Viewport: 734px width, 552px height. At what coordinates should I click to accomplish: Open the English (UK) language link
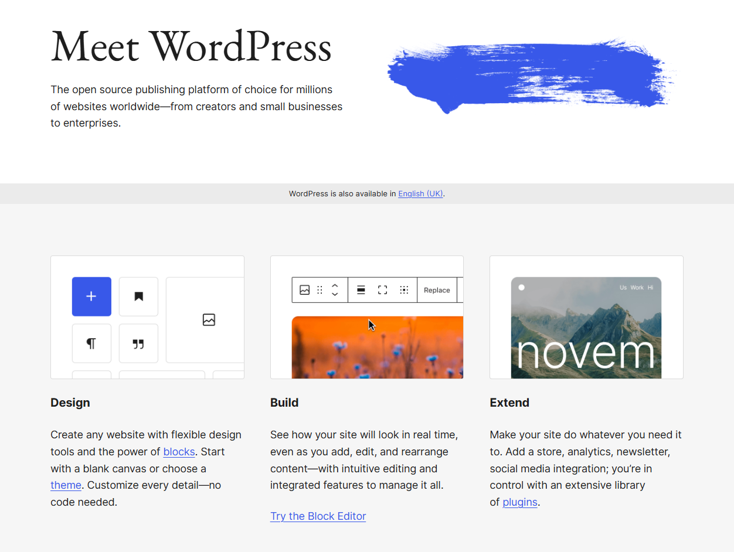click(x=420, y=194)
